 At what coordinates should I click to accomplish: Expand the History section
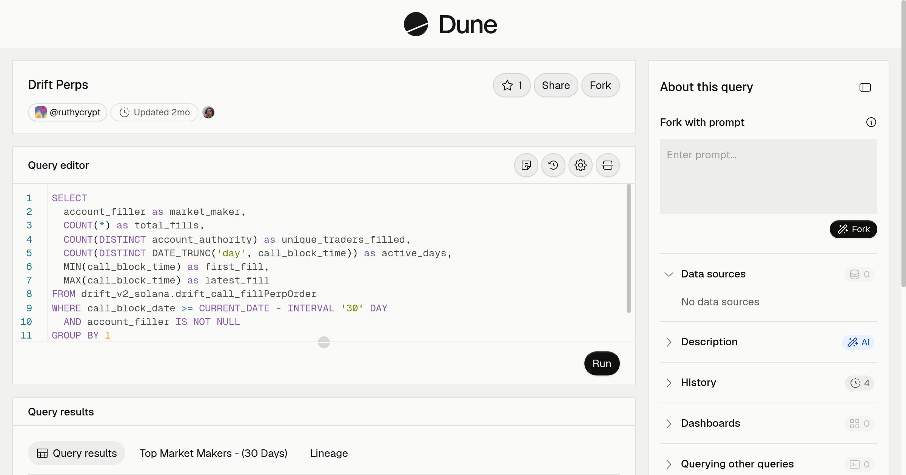click(x=669, y=383)
